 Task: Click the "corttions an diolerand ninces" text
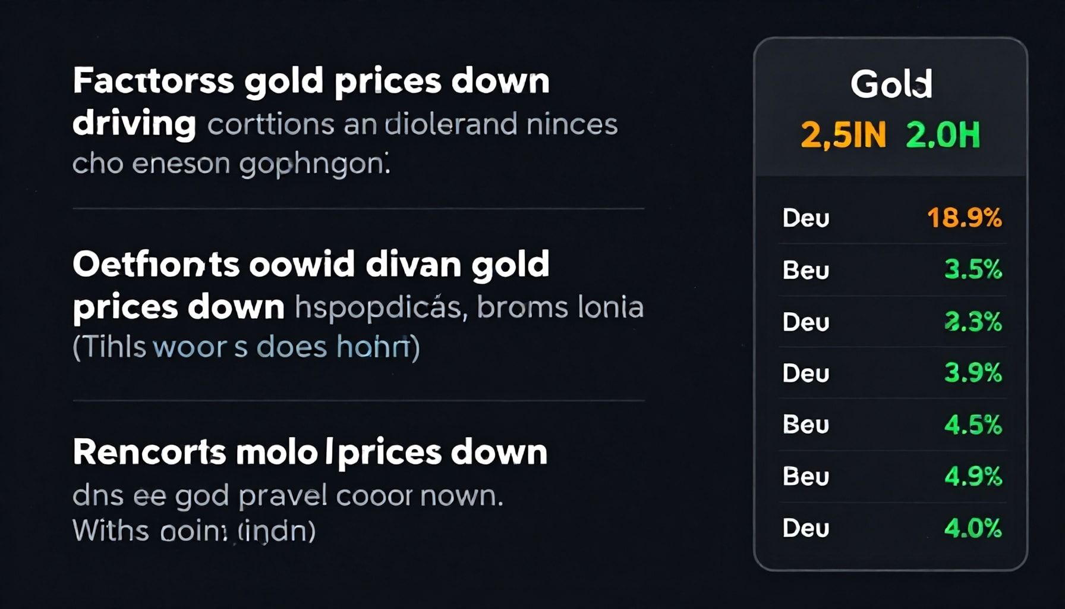coord(412,125)
